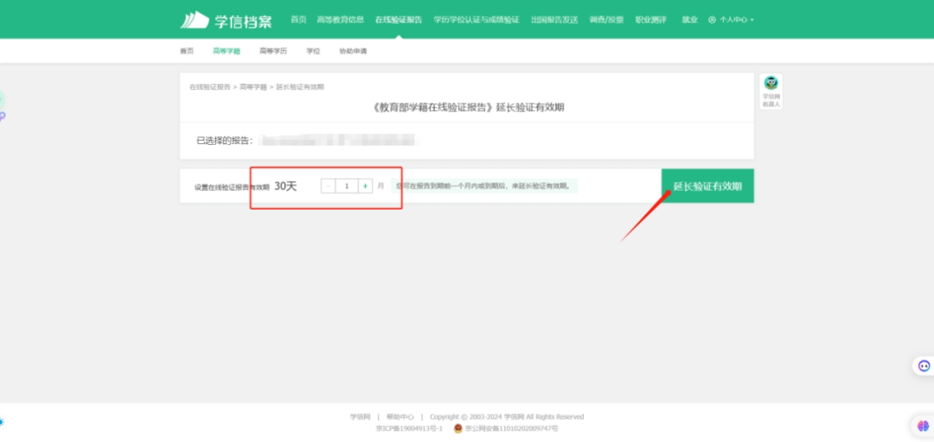This screenshot has height=442, width=934.
Task: Click the floating robot face chat icon
Action: coord(924,366)
